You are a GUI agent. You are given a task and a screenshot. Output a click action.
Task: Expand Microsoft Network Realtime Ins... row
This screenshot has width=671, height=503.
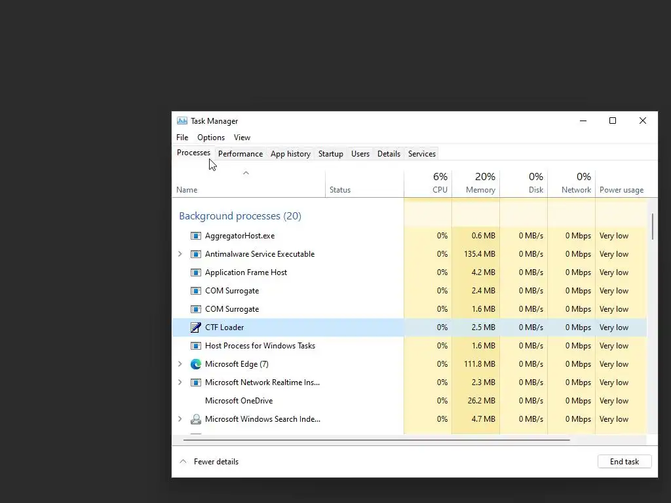[180, 382]
